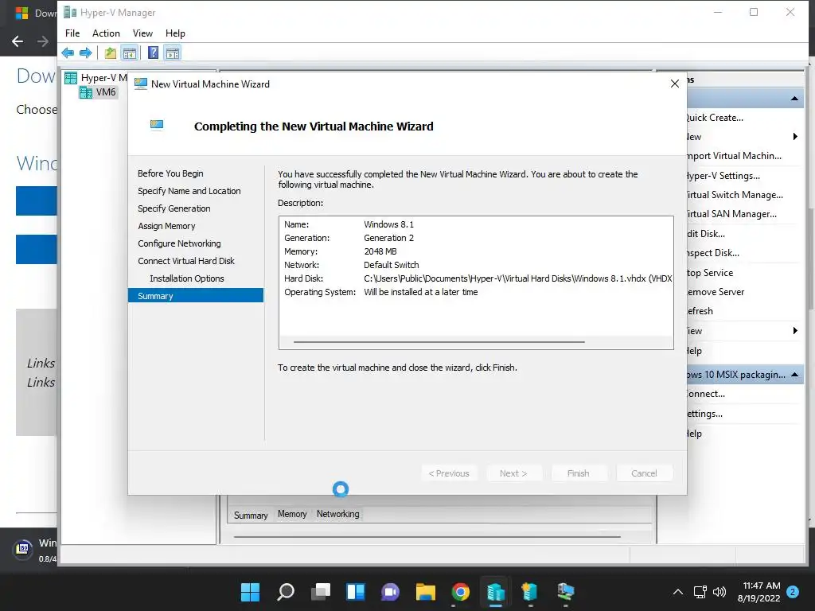Open the File menu
The image size is (815, 611).
click(x=72, y=33)
